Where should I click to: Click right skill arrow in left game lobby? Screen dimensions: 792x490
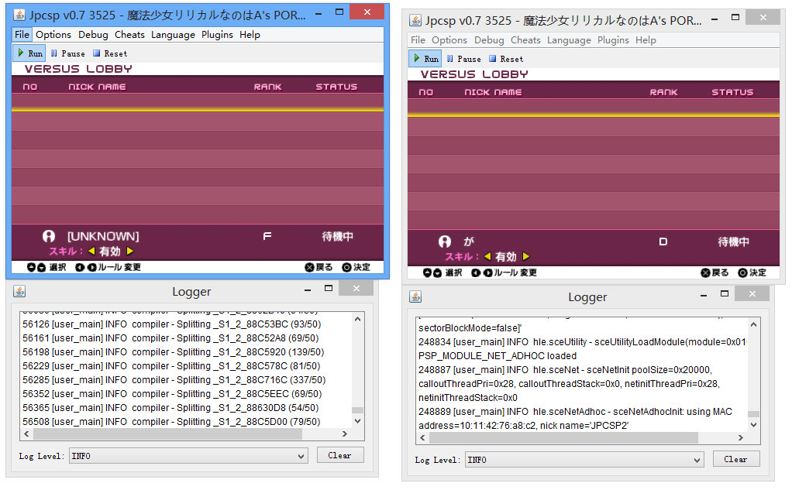(130, 251)
